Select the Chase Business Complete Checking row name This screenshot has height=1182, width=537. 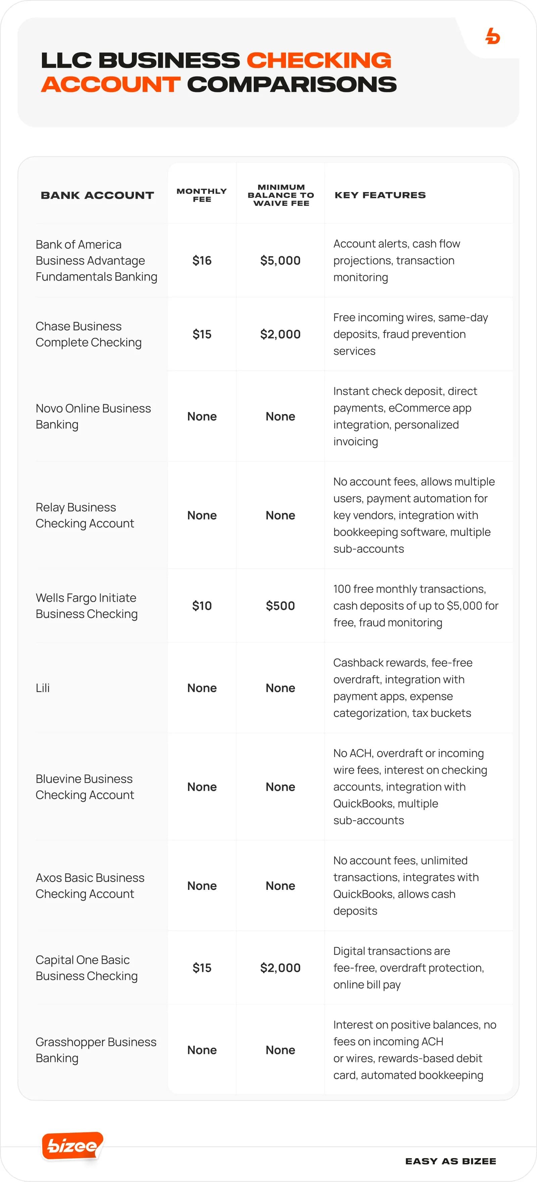(x=89, y=334)
